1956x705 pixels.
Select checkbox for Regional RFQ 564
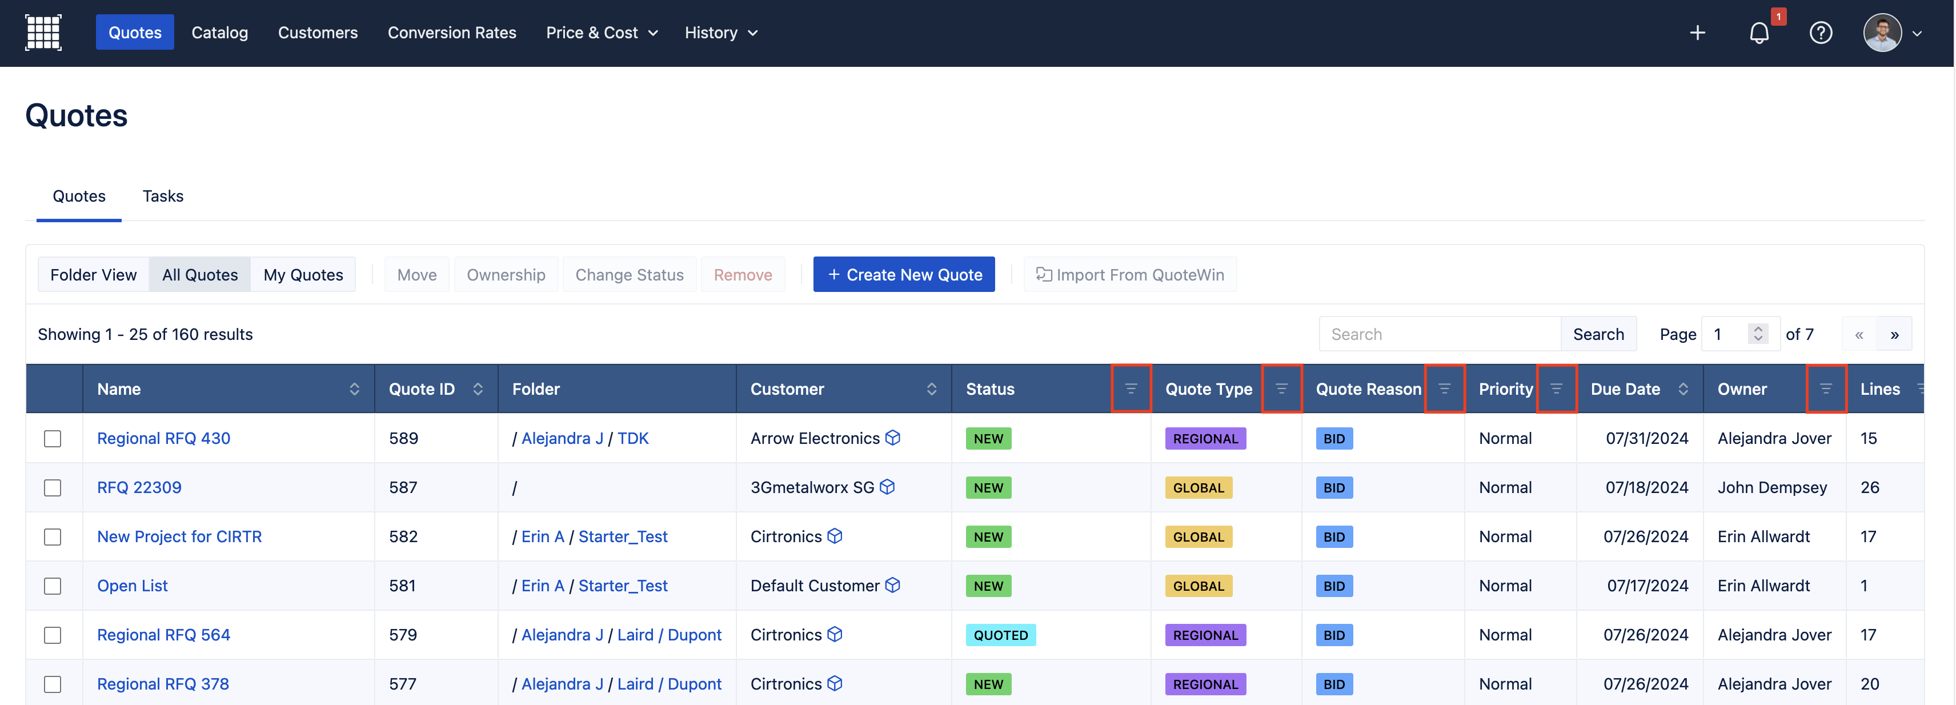(53, 635)
